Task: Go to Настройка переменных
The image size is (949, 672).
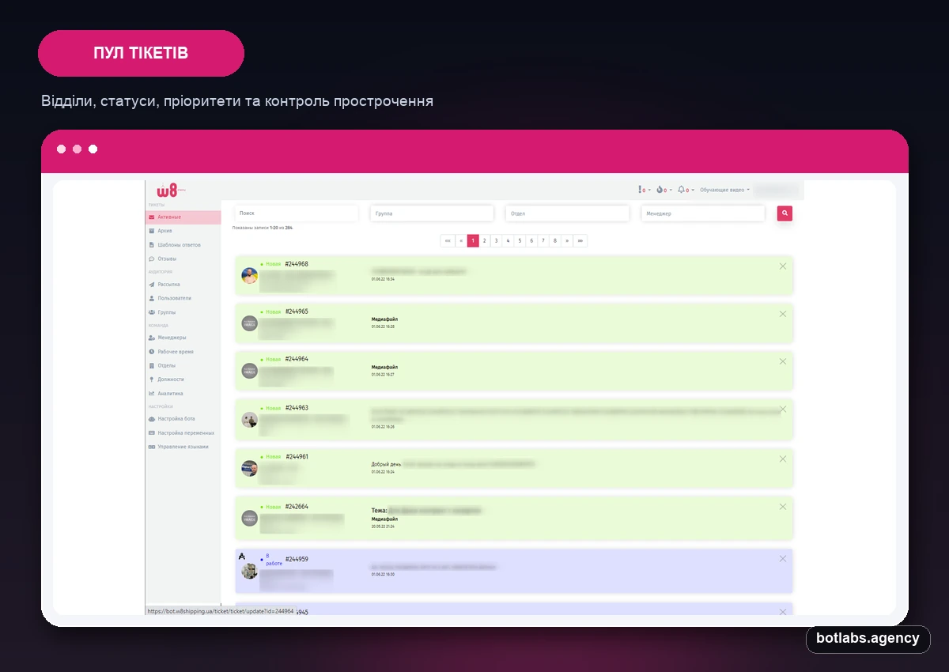Action: [x=183, y=433]
